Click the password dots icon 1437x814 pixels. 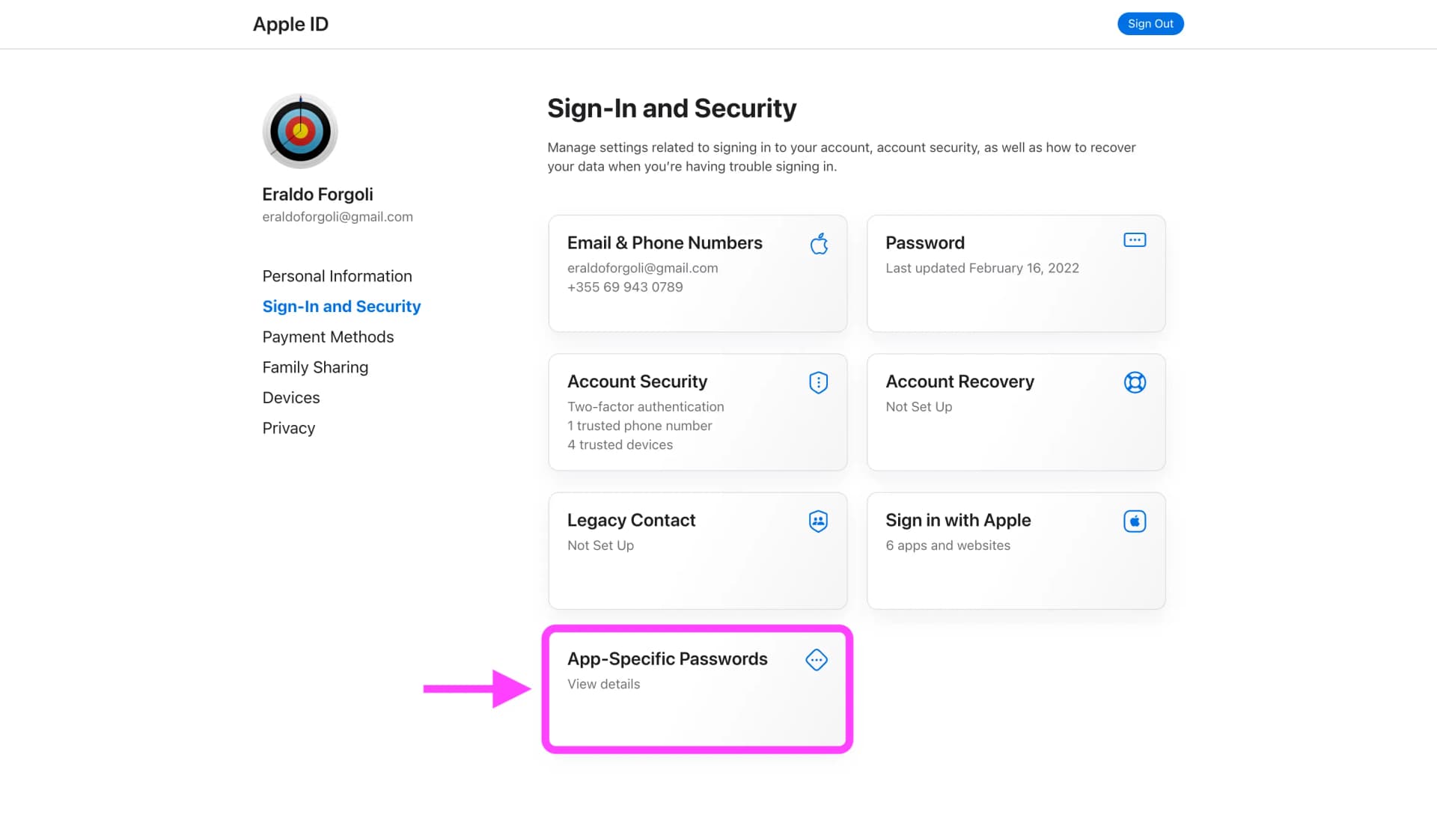tap(1134, 240)
